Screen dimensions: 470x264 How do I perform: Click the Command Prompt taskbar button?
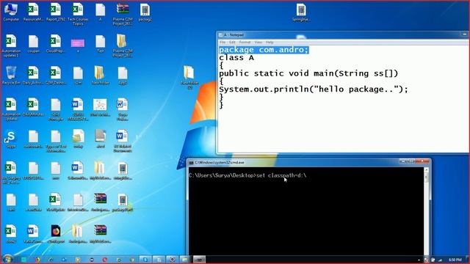[x=199, y=259]
